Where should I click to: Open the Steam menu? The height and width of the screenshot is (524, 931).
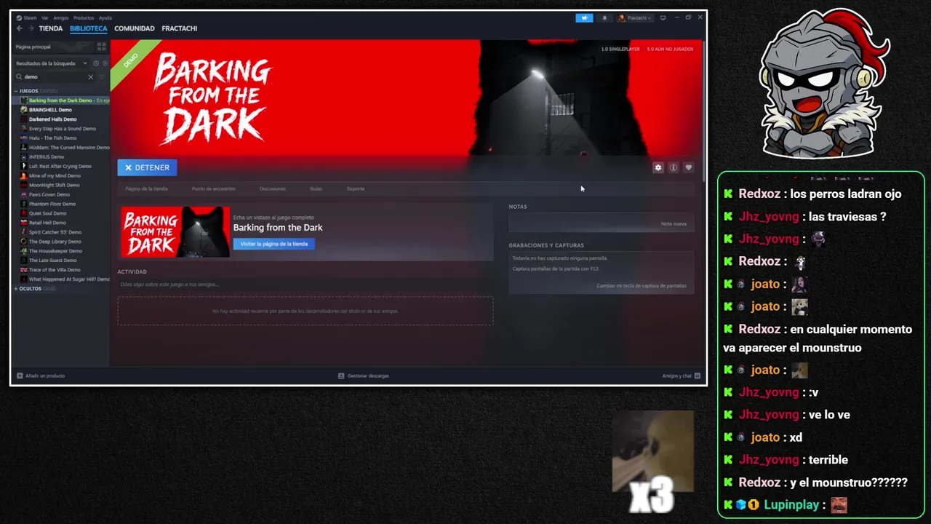click(x=31, y=17)
